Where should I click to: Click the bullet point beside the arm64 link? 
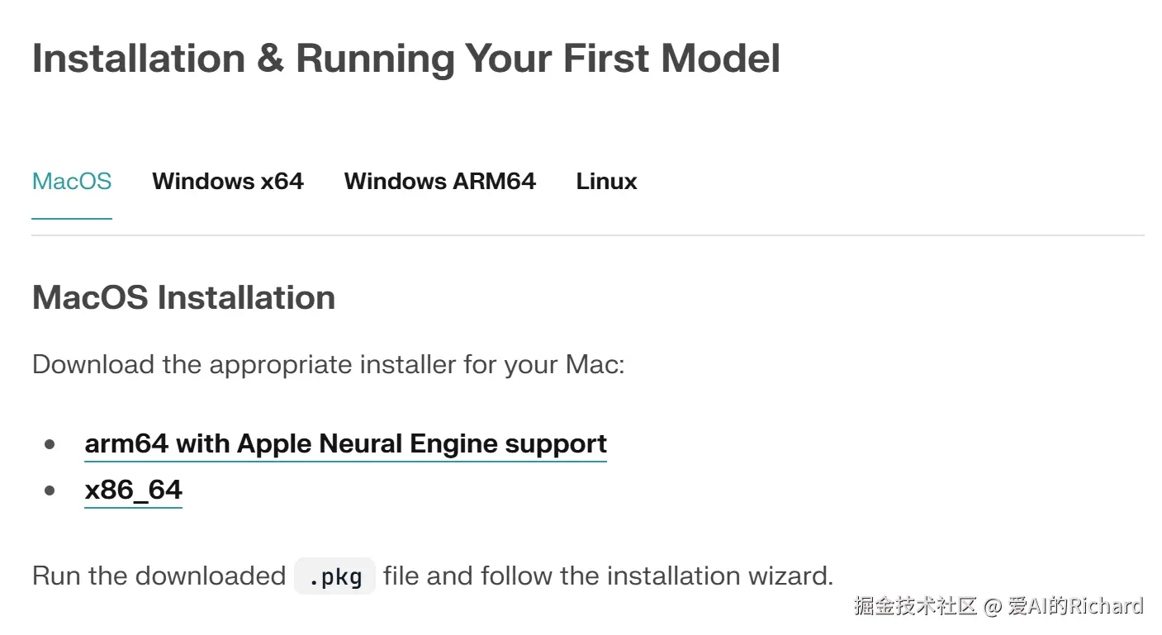(50, 444)
